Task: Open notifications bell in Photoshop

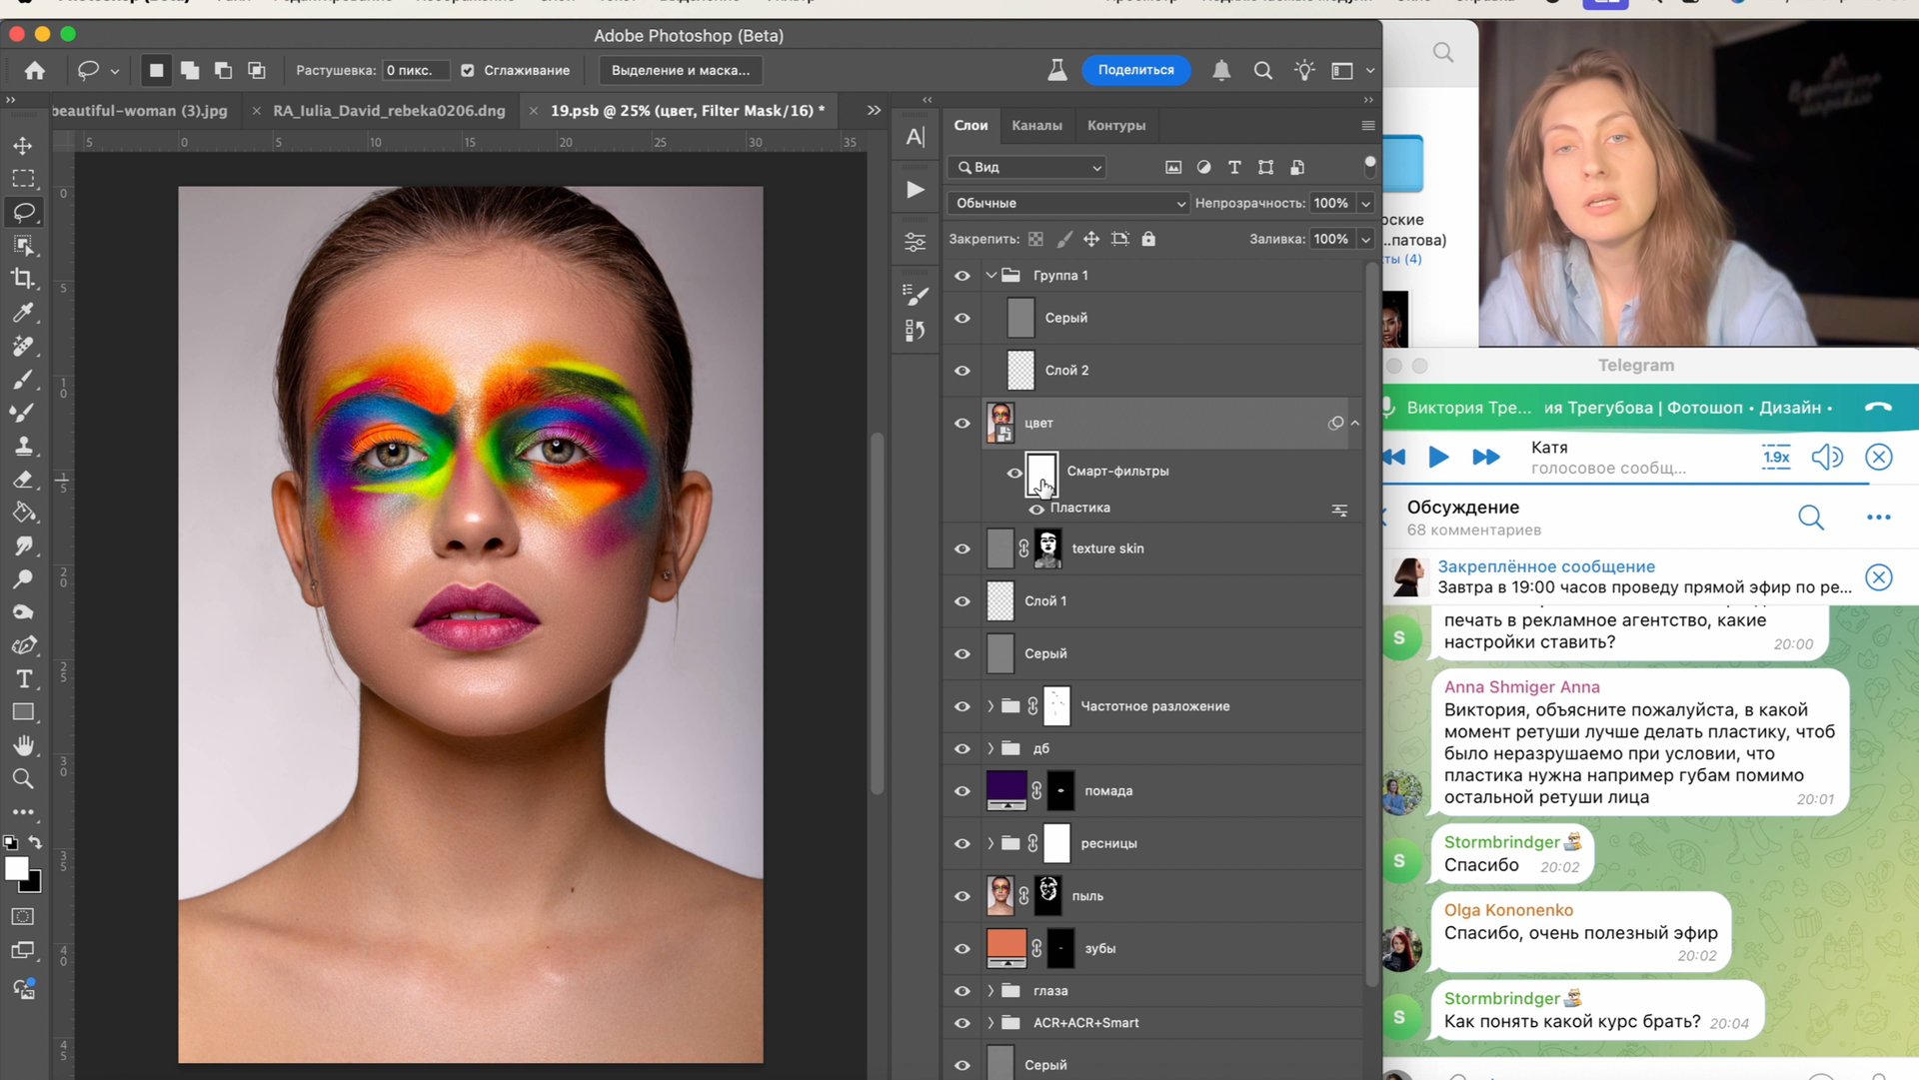Action: tap(1221, 70)
